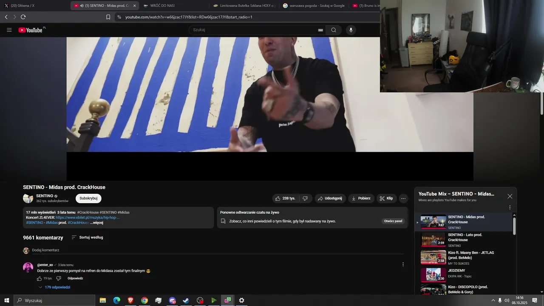Bookmark this page with bookmark icon
This screenshot has width=544, height=306.
pyautogui.click(x=108, y=17)
